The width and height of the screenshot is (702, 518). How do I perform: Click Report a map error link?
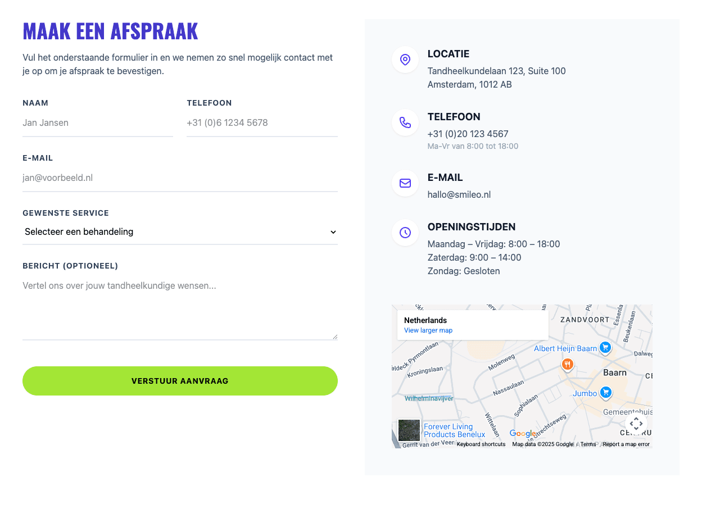coord(626,444)
